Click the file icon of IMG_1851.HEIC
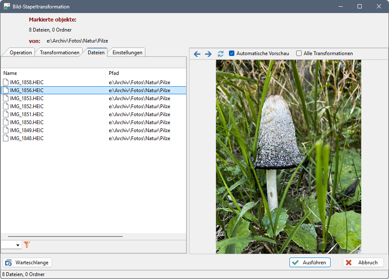Viewport: 389px width, 279px height. (x=6, y=114)
